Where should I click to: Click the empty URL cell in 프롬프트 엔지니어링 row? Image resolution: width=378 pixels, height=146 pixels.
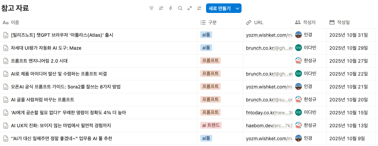[268, 61]
